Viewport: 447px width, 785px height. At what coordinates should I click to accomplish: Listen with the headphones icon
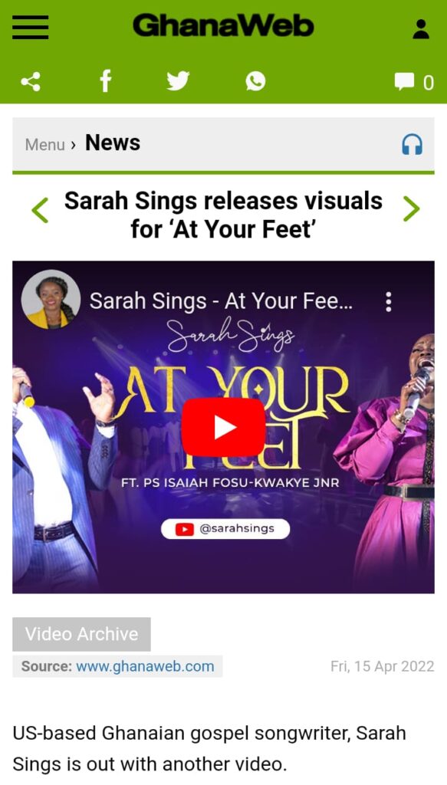point(412,145)
